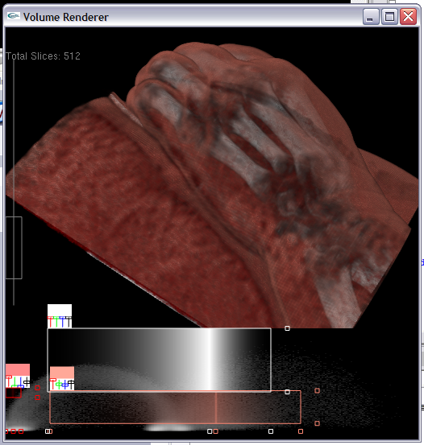Image resolution: width=424 pixels, height=445 pixels.
Task: Click the rectangular thumb on the Total Slices slider
Action: (14, 248)
